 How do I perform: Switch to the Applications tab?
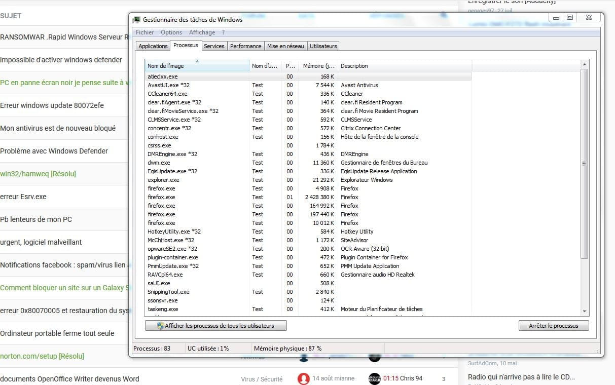click(153, 46)
